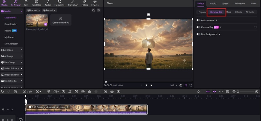Click the zoom out minus icon on timeline
Image resolution: width=261 pixels, height=121 pixels.
234,92
